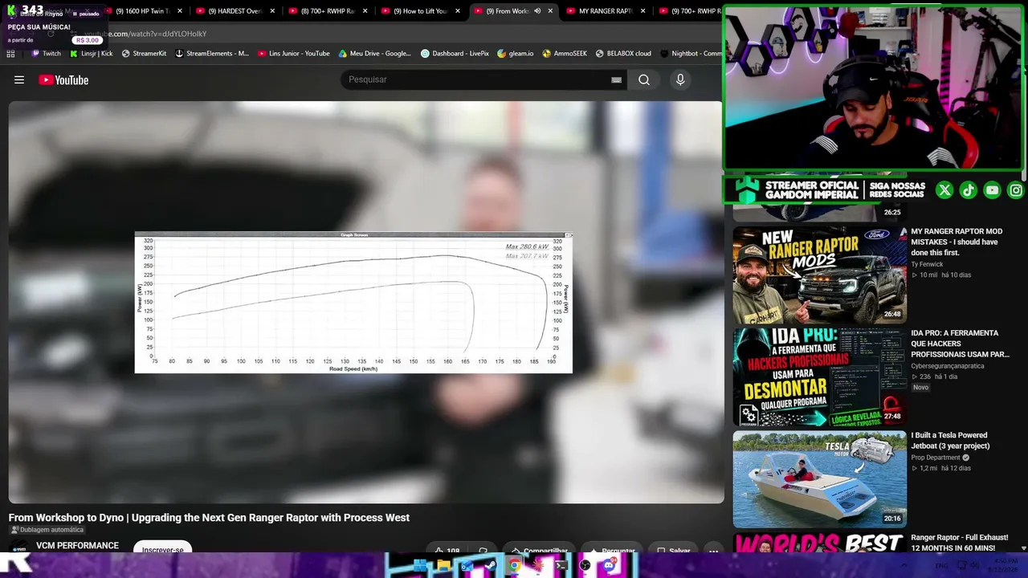Open the "Linsjr | Kick" bookmark

click(91, 54)
